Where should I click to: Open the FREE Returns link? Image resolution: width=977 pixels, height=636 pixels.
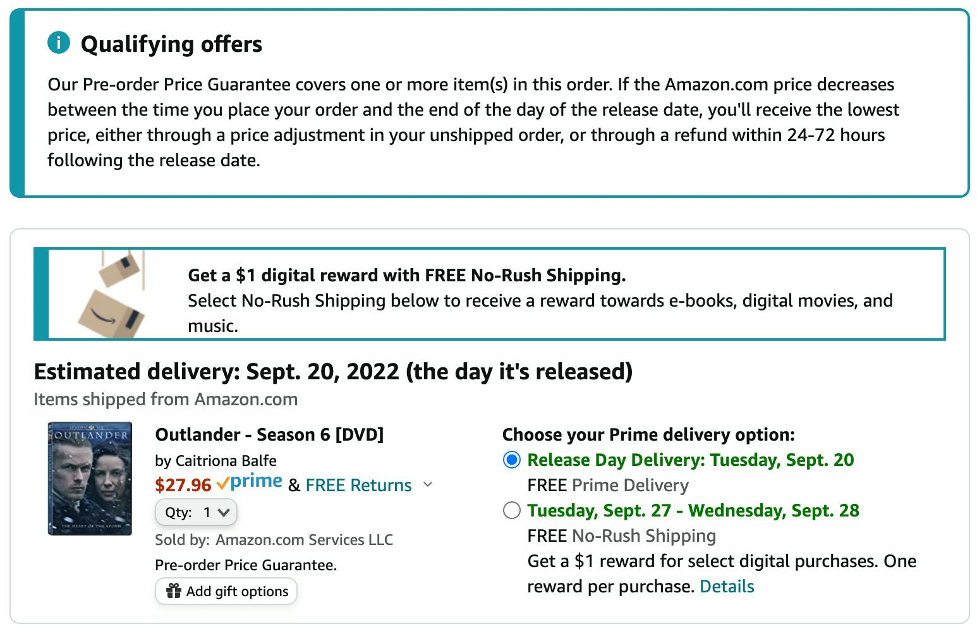point(358,485)
